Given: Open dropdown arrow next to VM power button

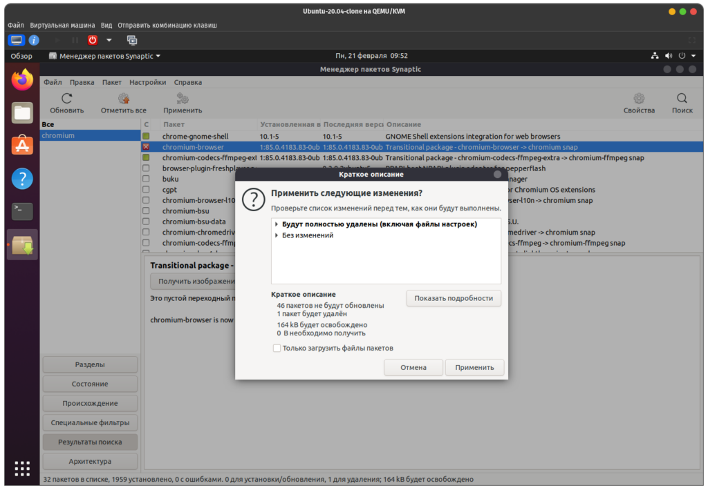Looking at the screenshot, I should 109,40.
